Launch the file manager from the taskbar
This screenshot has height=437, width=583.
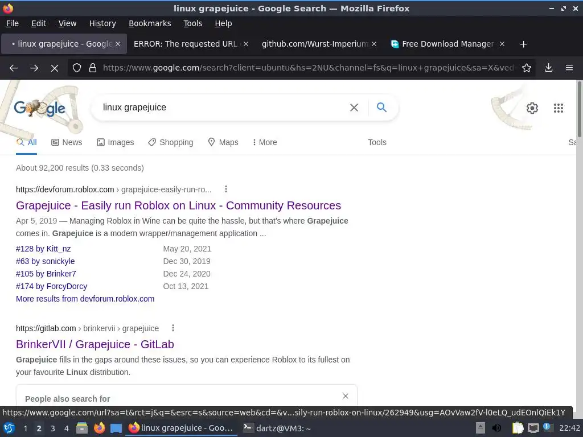(82, 428)
